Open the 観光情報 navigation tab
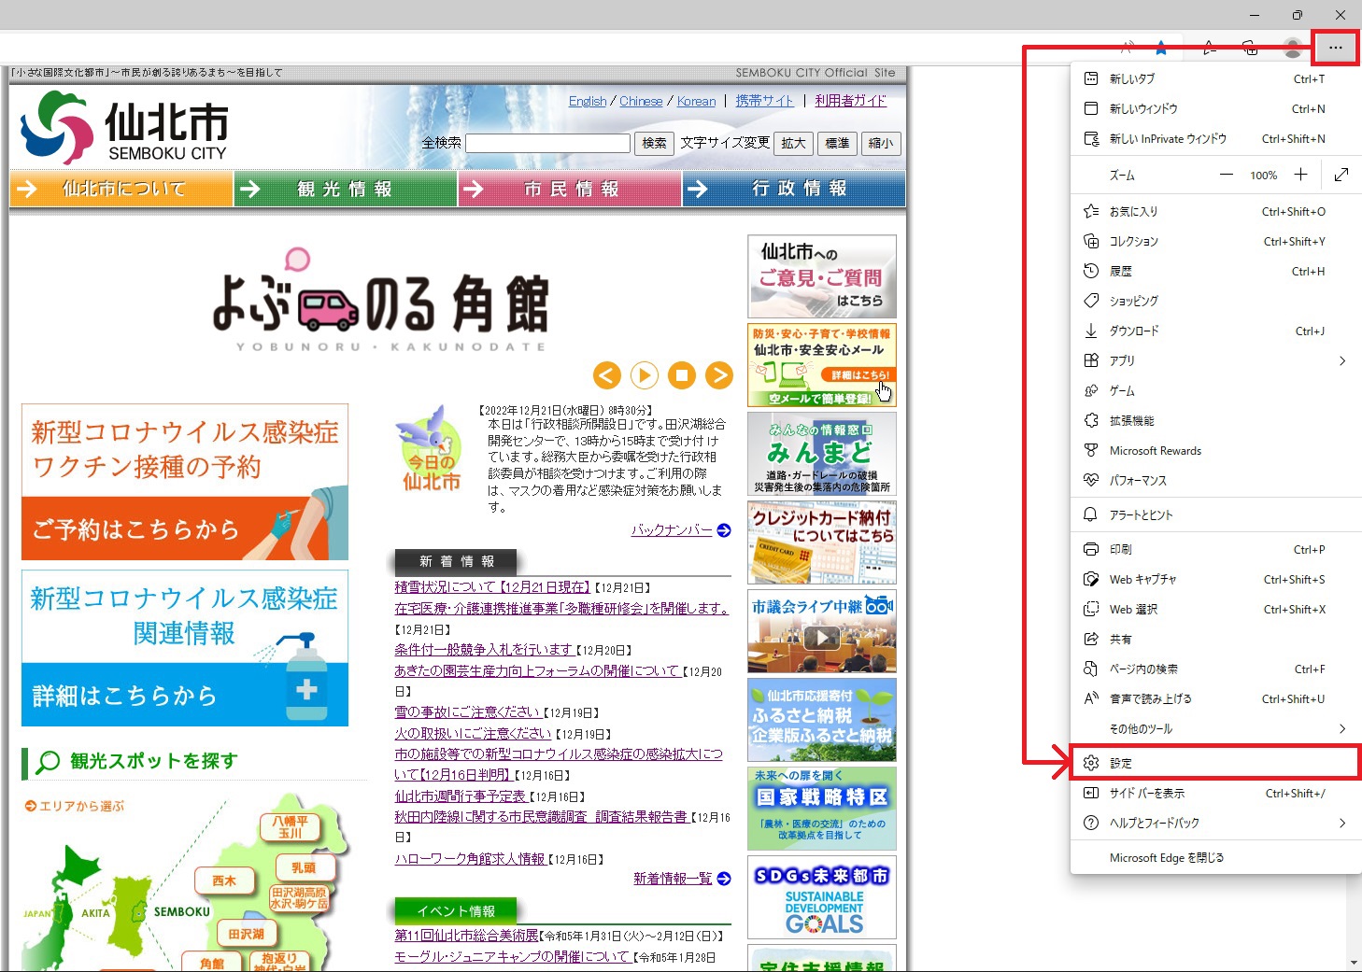 (x=346, y=189)
